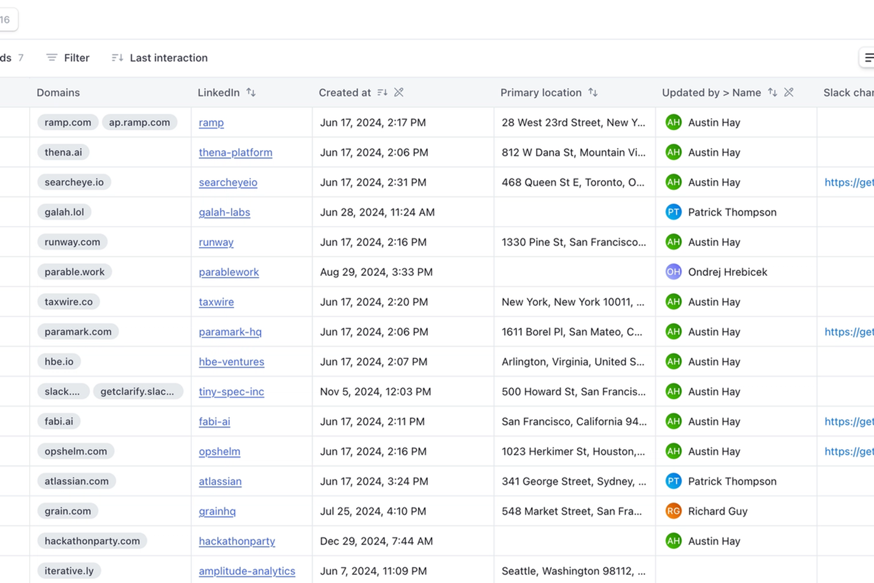Open the parablework LinkedIn link
Image resolution: width=874 pixels, height=583 pixels.
pos(229,272)
